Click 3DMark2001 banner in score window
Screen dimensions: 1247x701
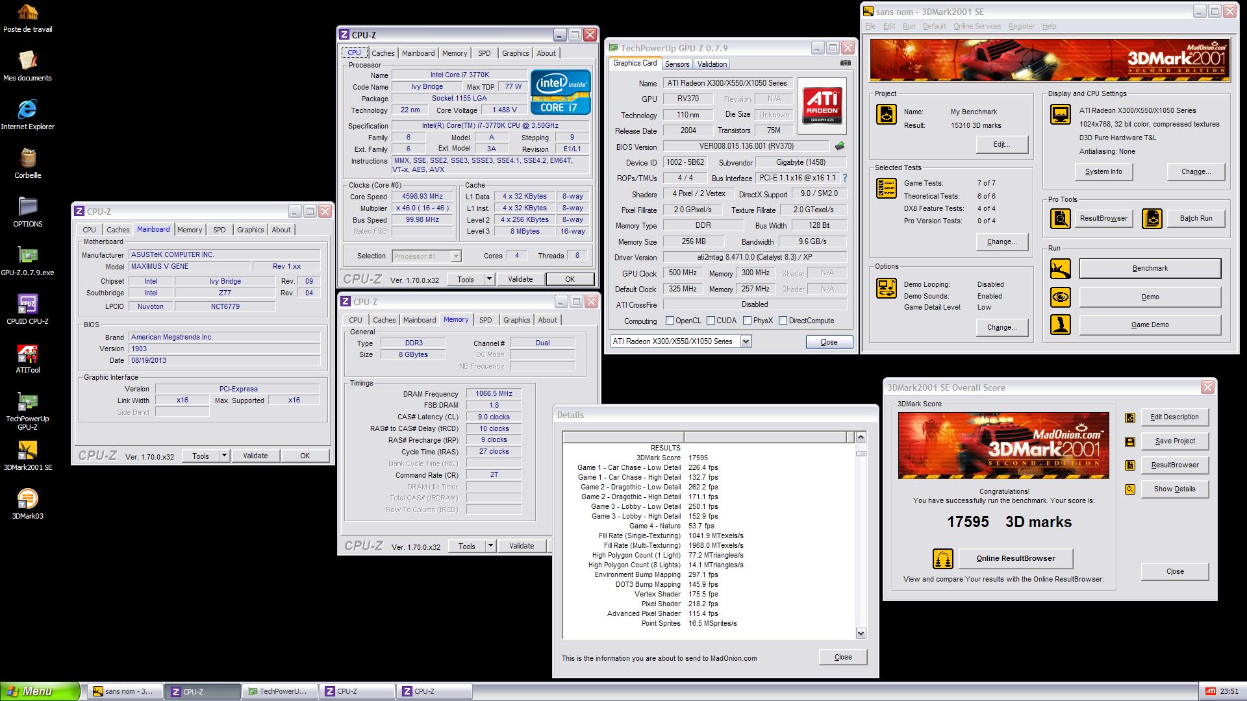coord(1003,445)
